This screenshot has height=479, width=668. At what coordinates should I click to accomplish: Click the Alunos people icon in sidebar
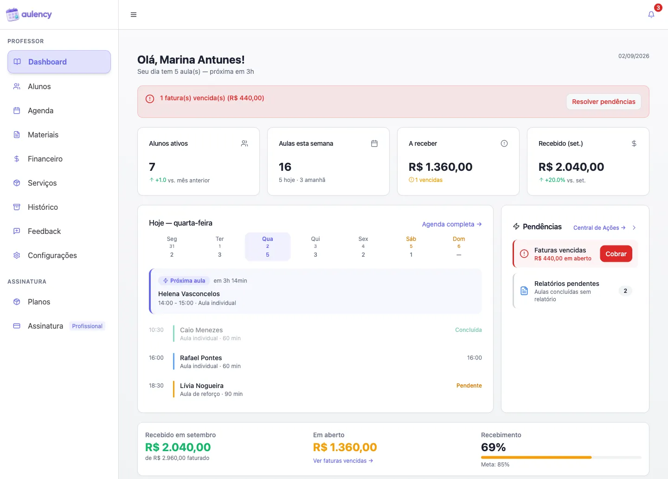click(17, 86)
